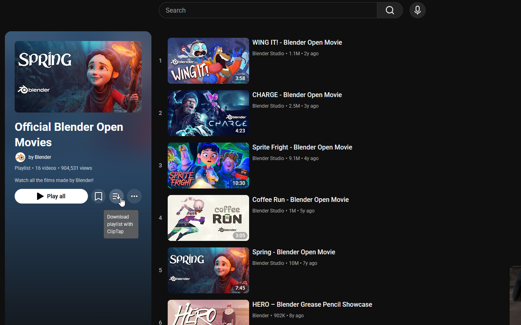
Task: Click the WING IT! video thumbnail
Action: click(208, 61)
